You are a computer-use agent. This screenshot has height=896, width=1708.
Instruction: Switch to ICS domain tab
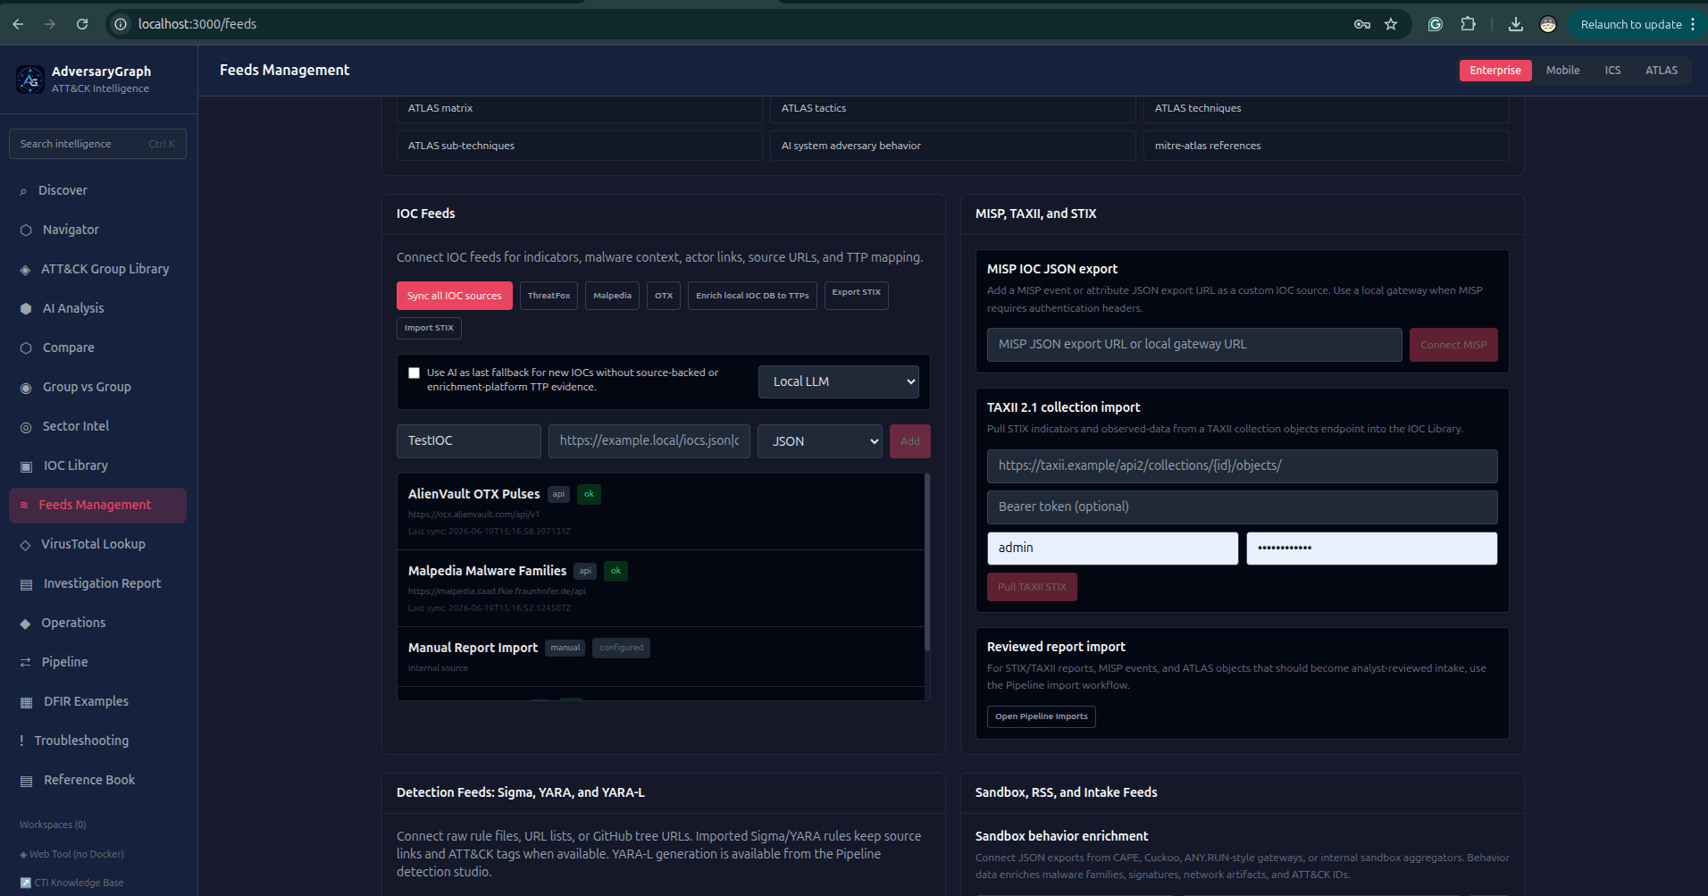1612,71
